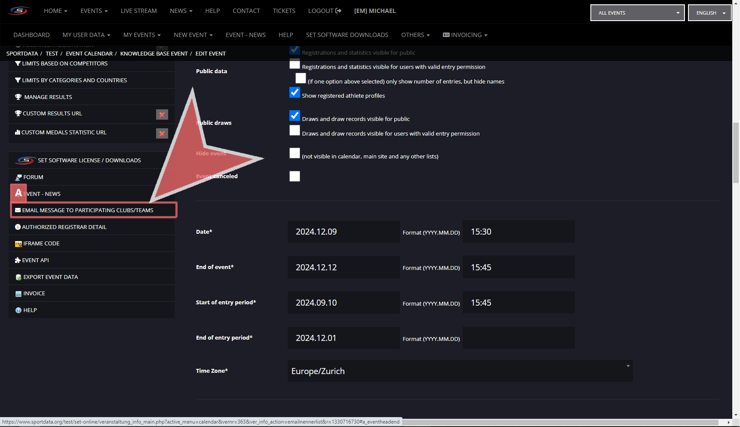
Task: Click the Export Event Data icon
Action: (x=18, y=277)
